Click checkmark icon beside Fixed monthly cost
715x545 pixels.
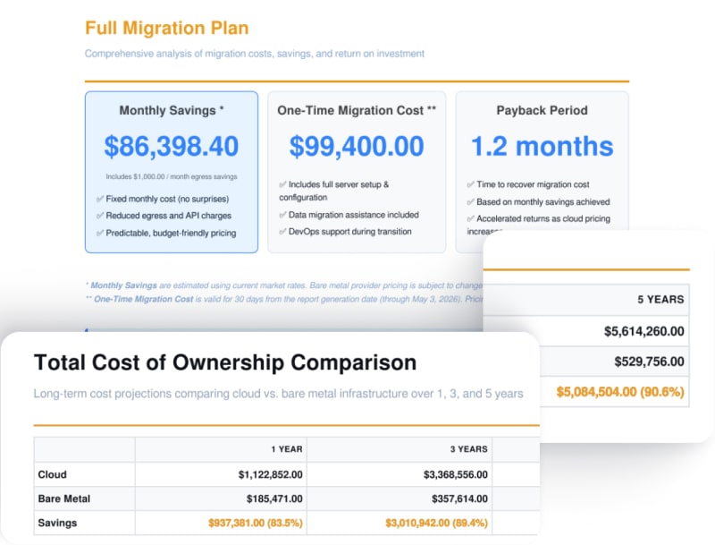point(100,199)
